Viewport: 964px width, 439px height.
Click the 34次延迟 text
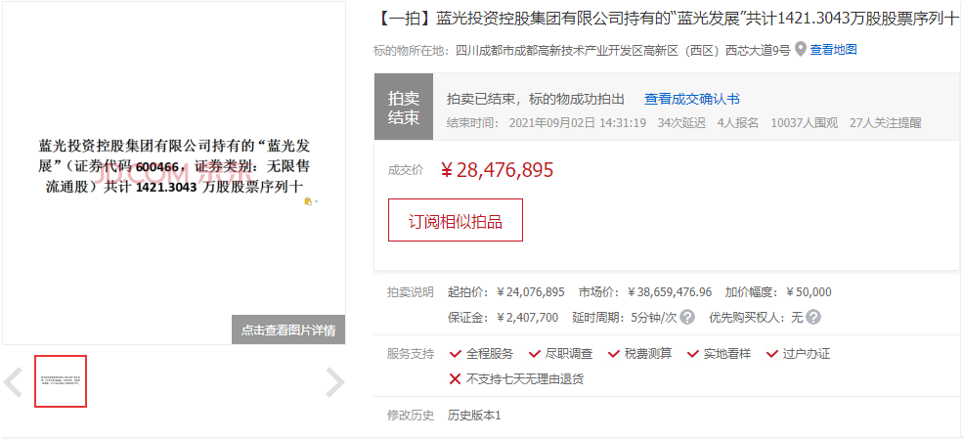(x=681, y=122)
